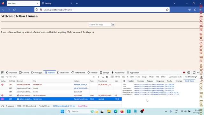Bookmark this page with star icon
The width and height of the screenshot is (204, 115).
[167, 10]
